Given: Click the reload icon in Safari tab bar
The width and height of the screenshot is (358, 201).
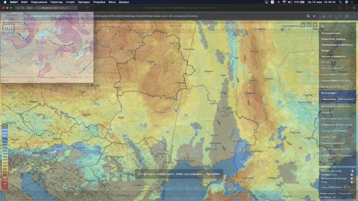Looking at the screenshot, I should coord(76,8).
